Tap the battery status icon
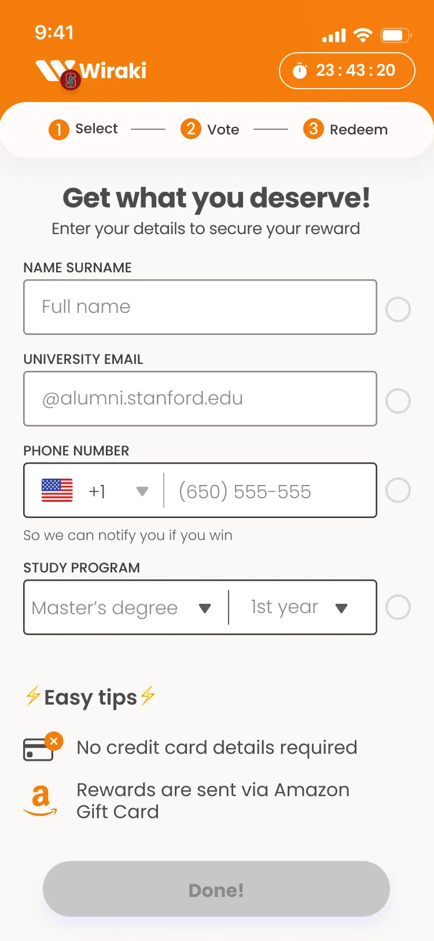 click(395, 35)
